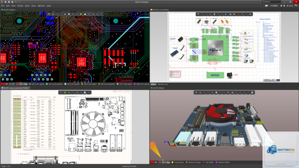Click the Selection Filter funnel in PCB toolbar
The height and width of the screenshot is (168, 299).
[49, 14]
